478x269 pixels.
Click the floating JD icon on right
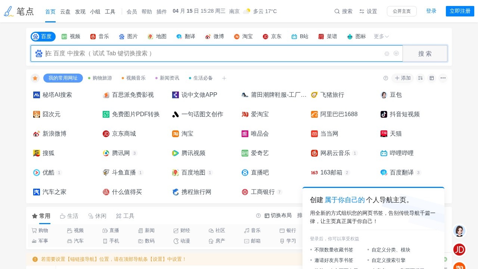459,250
